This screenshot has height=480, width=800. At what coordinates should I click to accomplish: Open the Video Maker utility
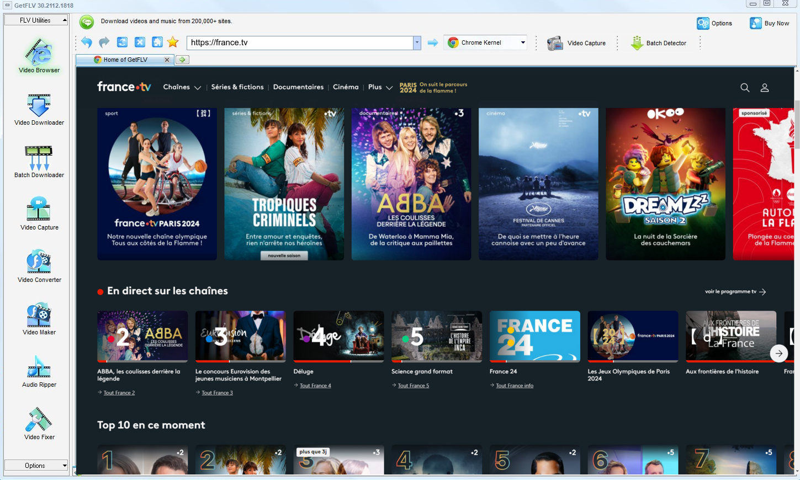click(x=39, y=319)
